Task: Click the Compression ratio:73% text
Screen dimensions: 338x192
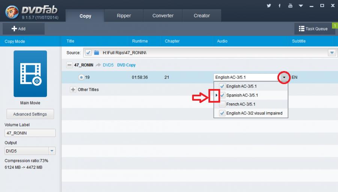Action: pyautogui.click(x=26, y=161)
